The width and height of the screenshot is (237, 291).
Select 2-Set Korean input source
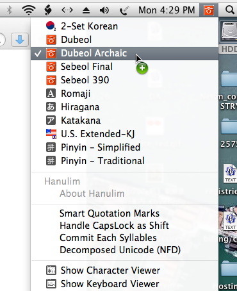click(125, 26)
